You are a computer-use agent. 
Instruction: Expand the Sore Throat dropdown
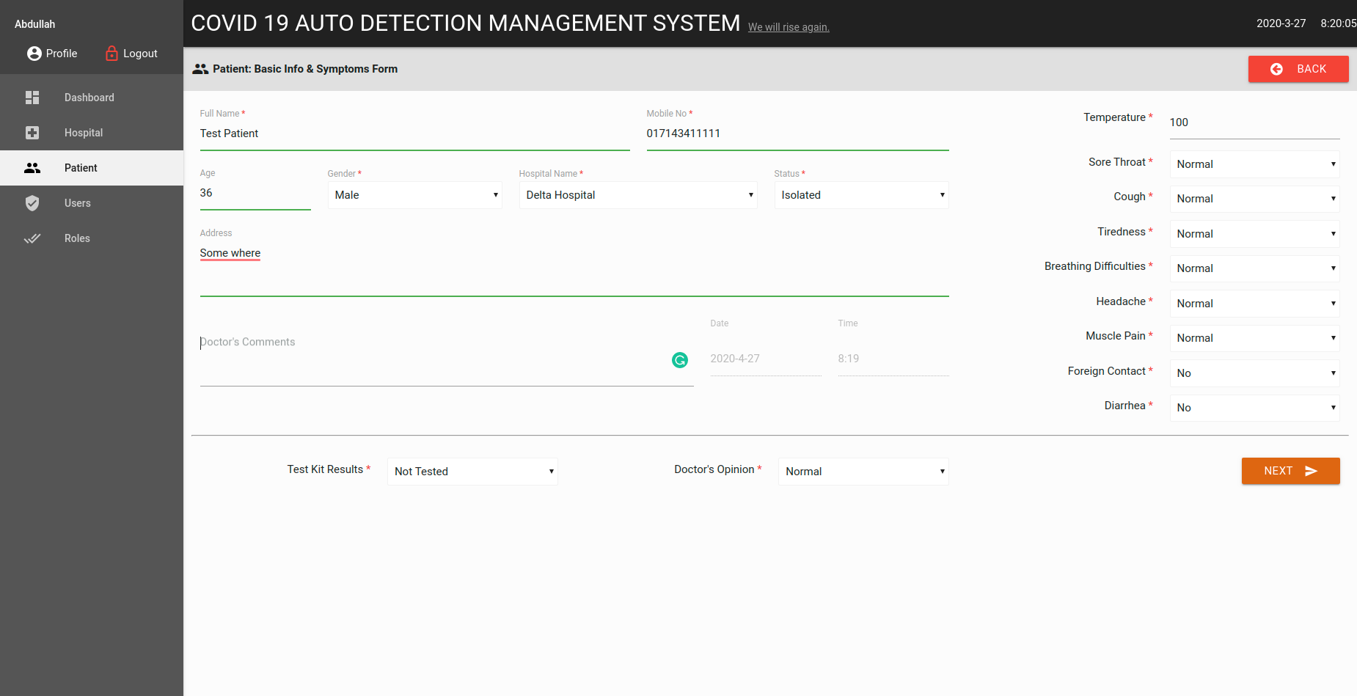click(1254, 164)
